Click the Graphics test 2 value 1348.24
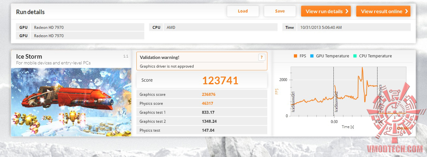This screenshot has width=427, height=157. pyautogui.click(x=210, y=121)
